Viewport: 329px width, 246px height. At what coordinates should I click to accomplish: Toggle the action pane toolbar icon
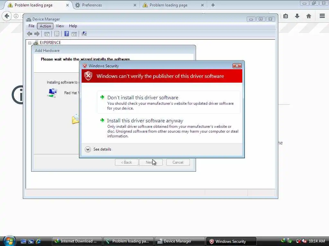[x=74, y=34]
